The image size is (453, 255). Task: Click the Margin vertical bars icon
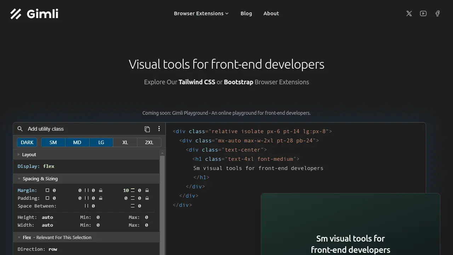(x=133, y=190)
